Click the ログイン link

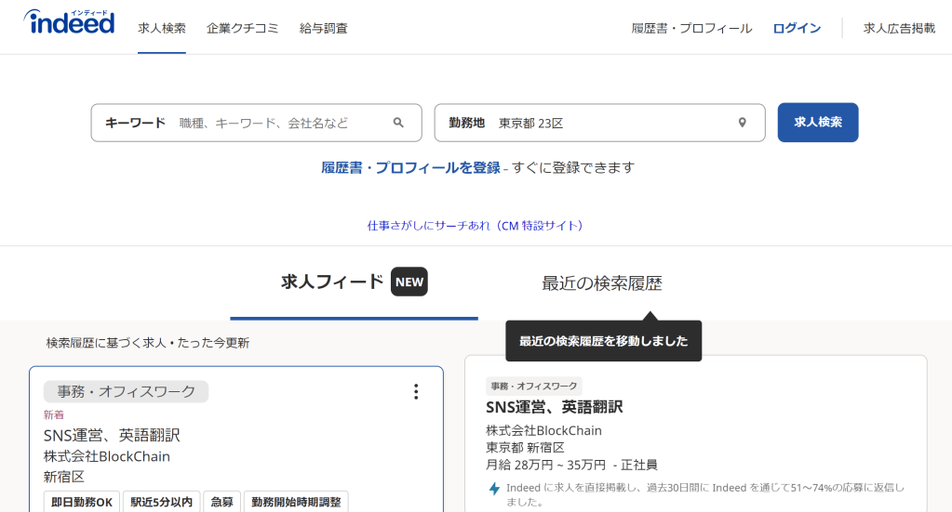tap(797, 28)
